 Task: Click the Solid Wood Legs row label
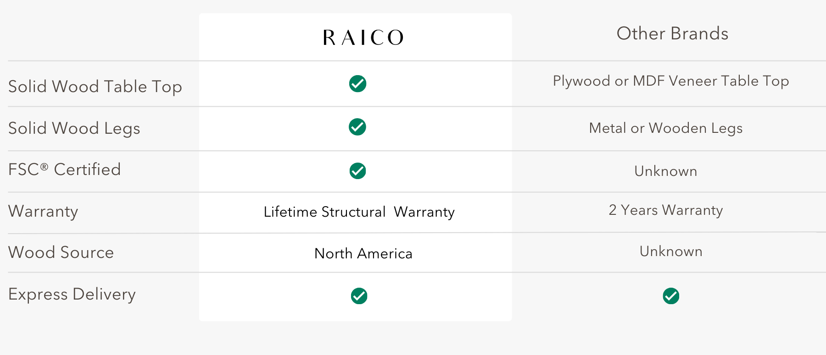point(74,128)
